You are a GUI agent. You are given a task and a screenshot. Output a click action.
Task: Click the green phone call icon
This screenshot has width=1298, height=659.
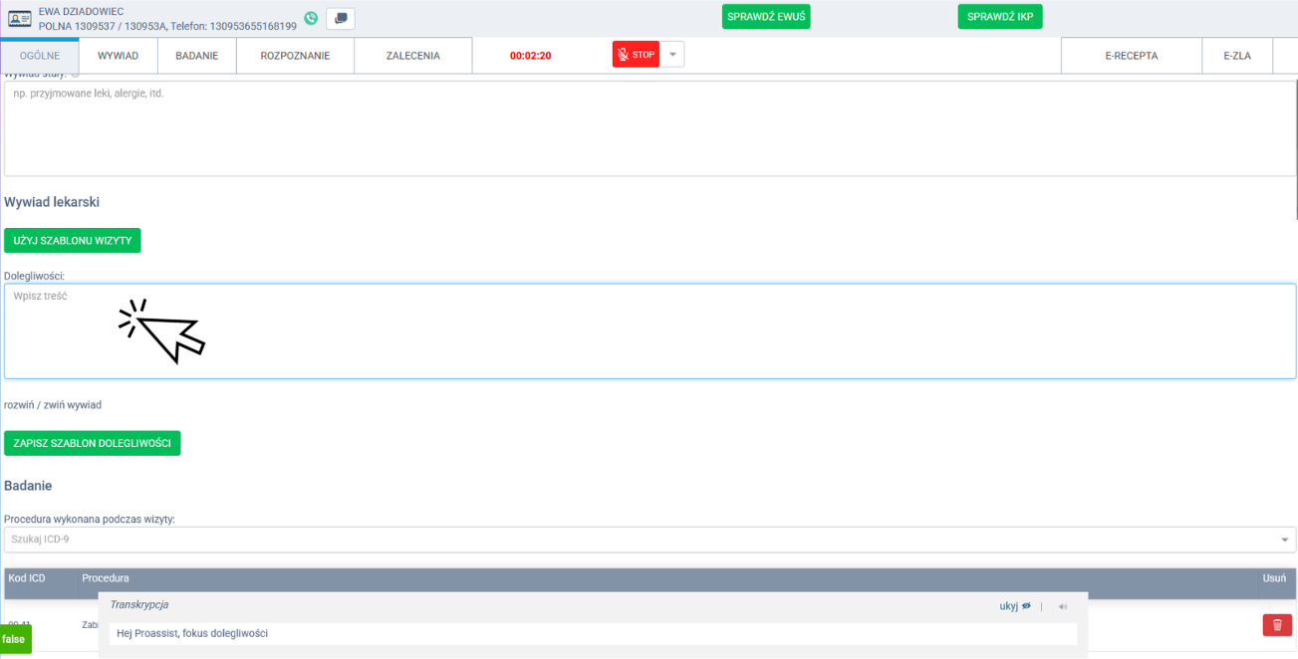[x=311, y=18]
